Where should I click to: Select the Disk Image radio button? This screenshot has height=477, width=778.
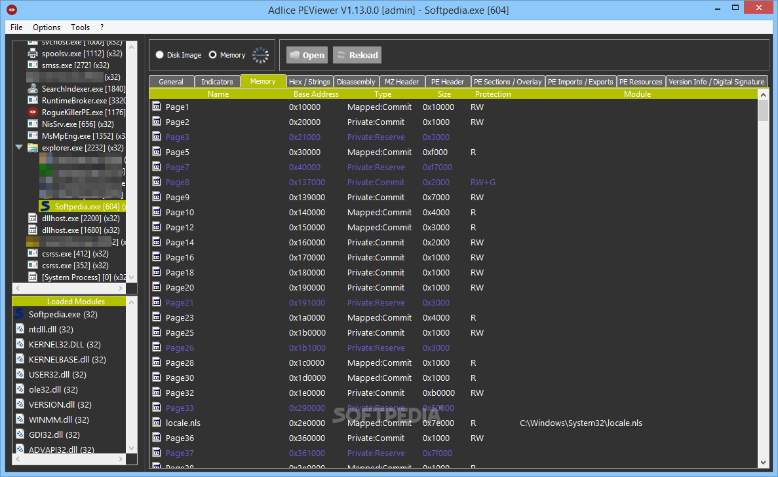[159, 55]
